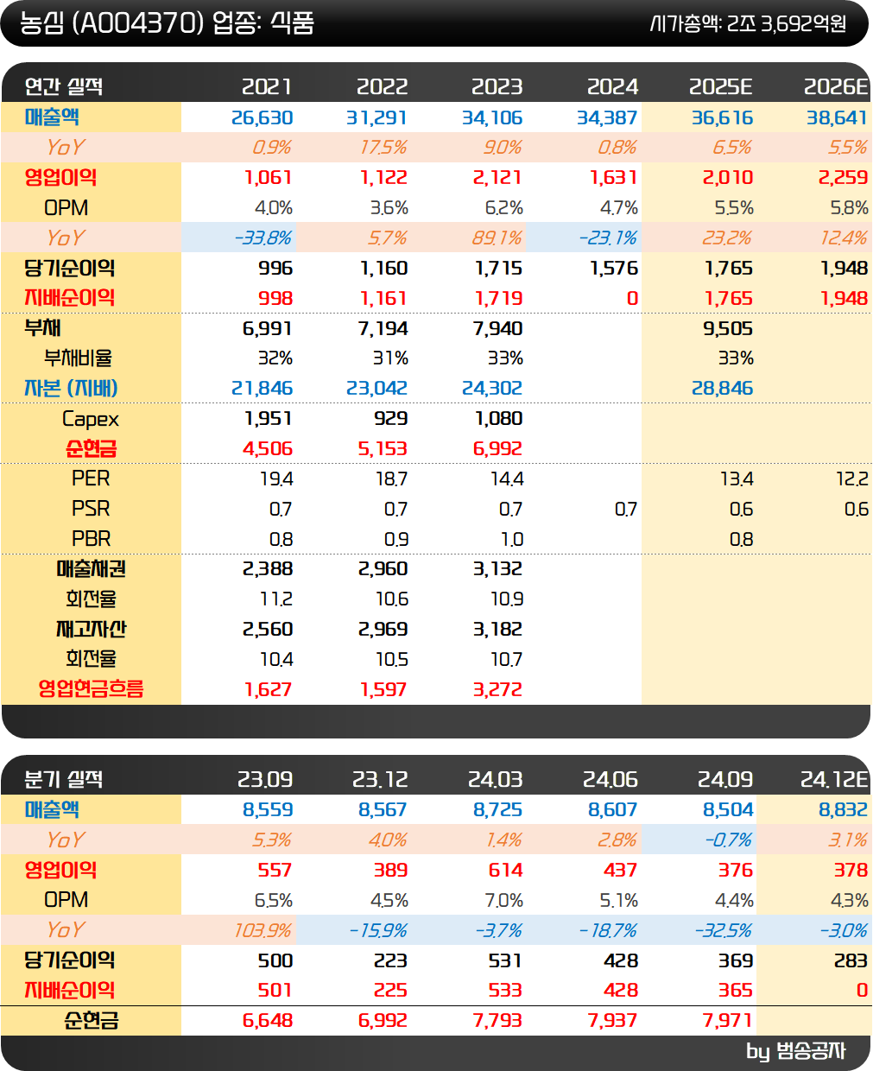The height and width of the screenshot is (1071, 873).
Task: Click the Capex row label
Action: (x=91, y=419)
